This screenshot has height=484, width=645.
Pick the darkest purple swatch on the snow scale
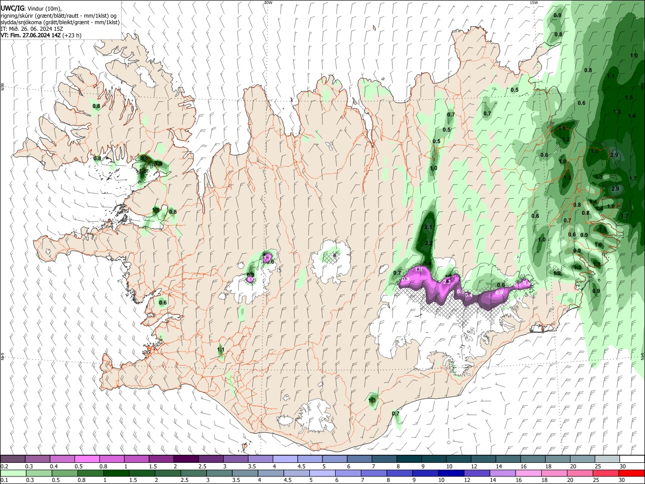point(186,459)
